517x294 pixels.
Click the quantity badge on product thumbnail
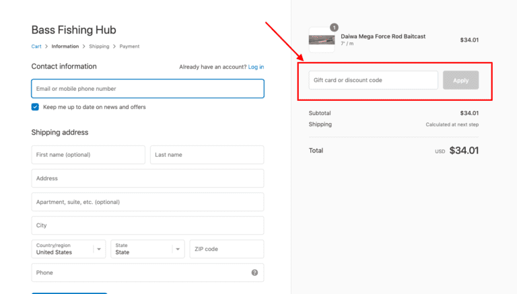[x=334, y=28]
